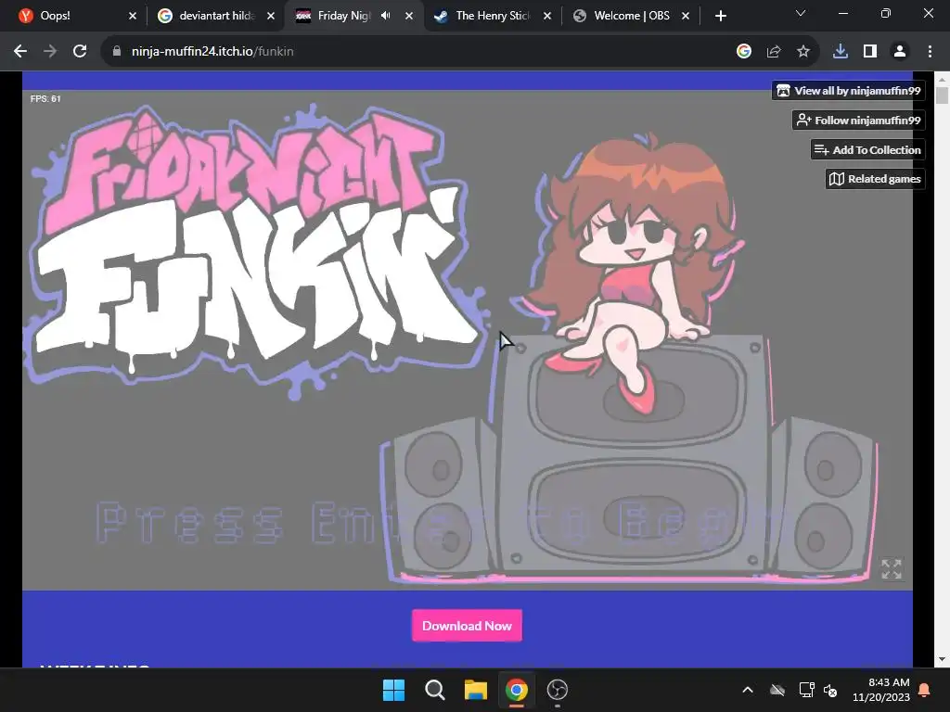
Task: Click the Google icon in address bar
Action: pyautogui.click(x=744, y=52)
